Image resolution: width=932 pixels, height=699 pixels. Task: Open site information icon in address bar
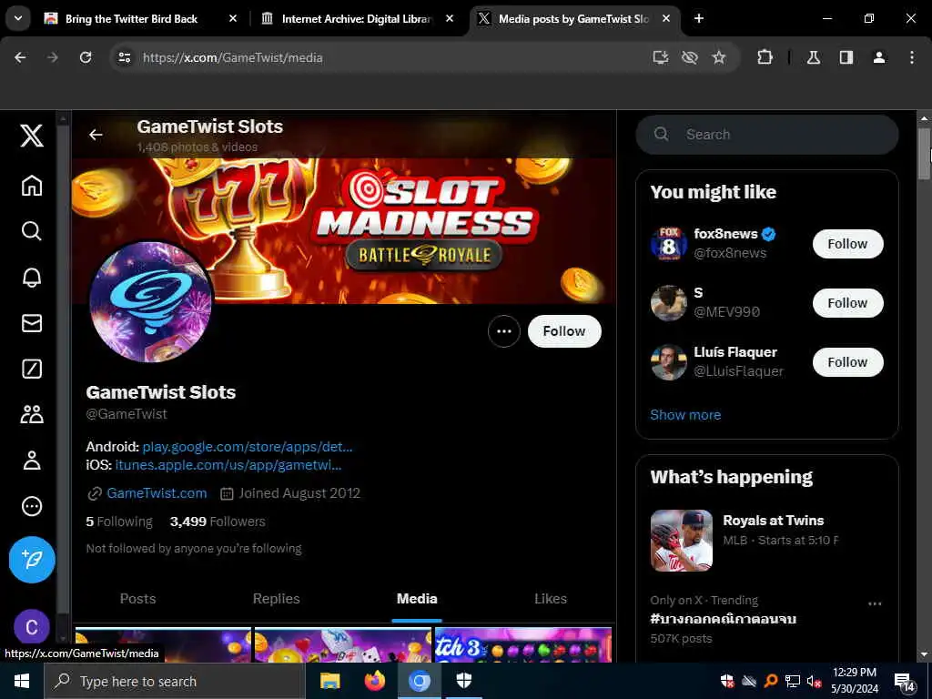coord(124,57)
